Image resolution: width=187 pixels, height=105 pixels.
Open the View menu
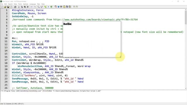tap(15, 4)
